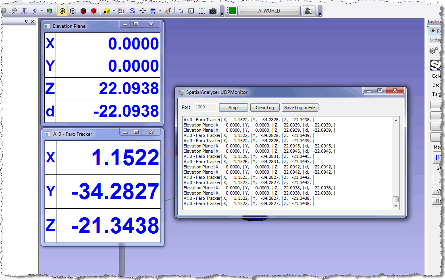
Task: Click Faro Tracker watch window title icon
Action: tap(48, 134)
